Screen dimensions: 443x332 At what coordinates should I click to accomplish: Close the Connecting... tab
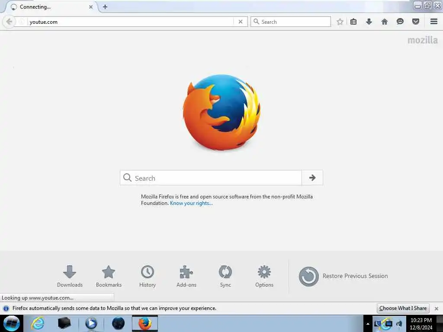(91, 7)
